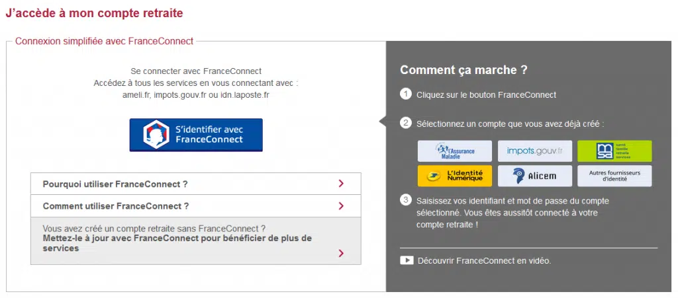
Task: Select the Alicem provider logo
Action: 534,176
